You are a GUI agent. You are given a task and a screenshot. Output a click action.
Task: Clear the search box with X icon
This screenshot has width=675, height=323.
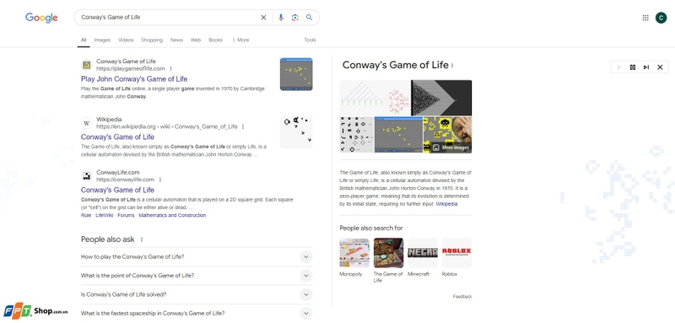coord(263,18)
